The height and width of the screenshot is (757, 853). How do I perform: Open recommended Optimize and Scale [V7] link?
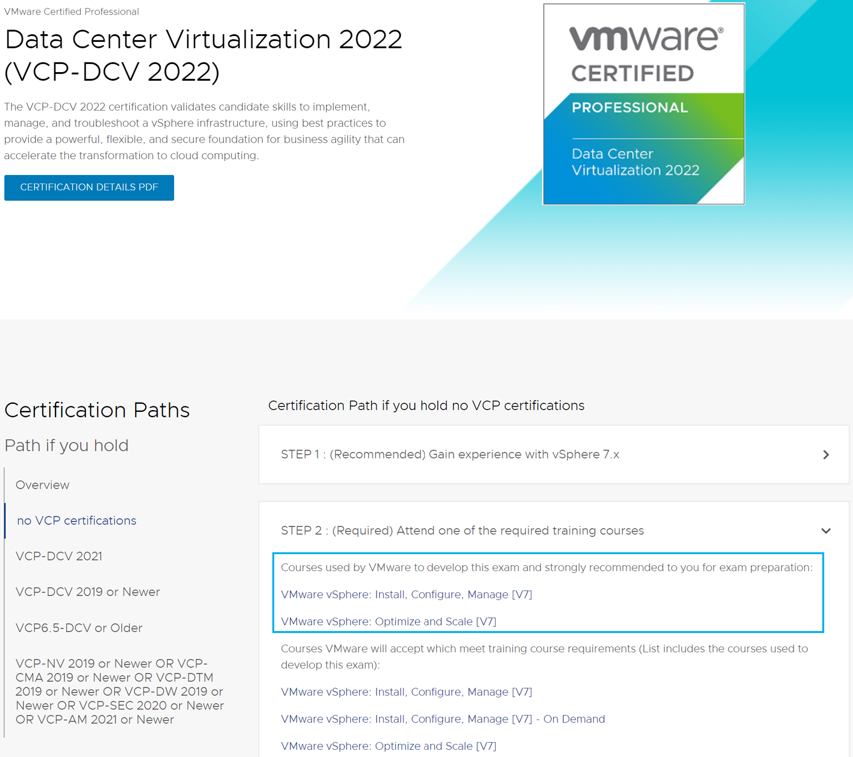click(389, 621)
